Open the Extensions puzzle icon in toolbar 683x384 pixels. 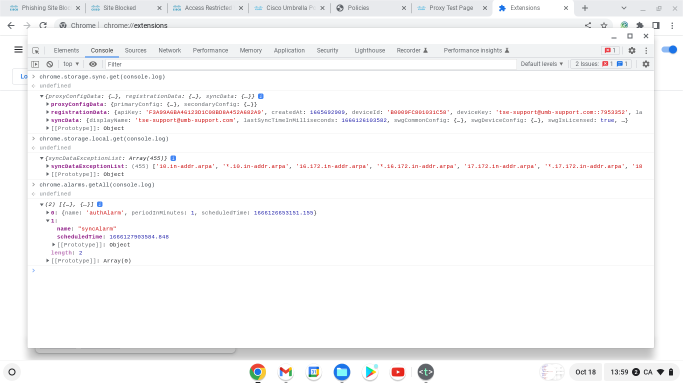pyautogui.click(x=640, y=25)
